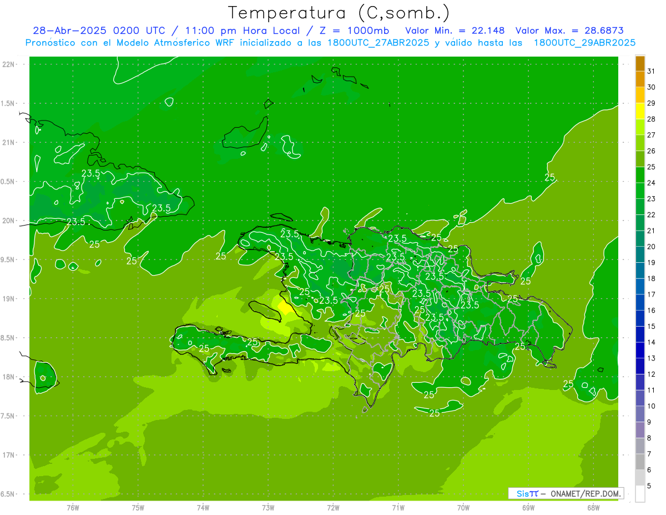The image size is (666, 515).
Task: Click the color scale label "5"
Action: pos(649,486)
